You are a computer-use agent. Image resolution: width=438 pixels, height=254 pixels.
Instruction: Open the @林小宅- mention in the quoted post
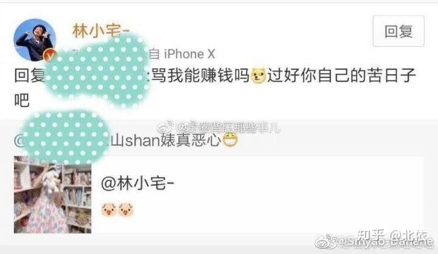coord(137,184)
